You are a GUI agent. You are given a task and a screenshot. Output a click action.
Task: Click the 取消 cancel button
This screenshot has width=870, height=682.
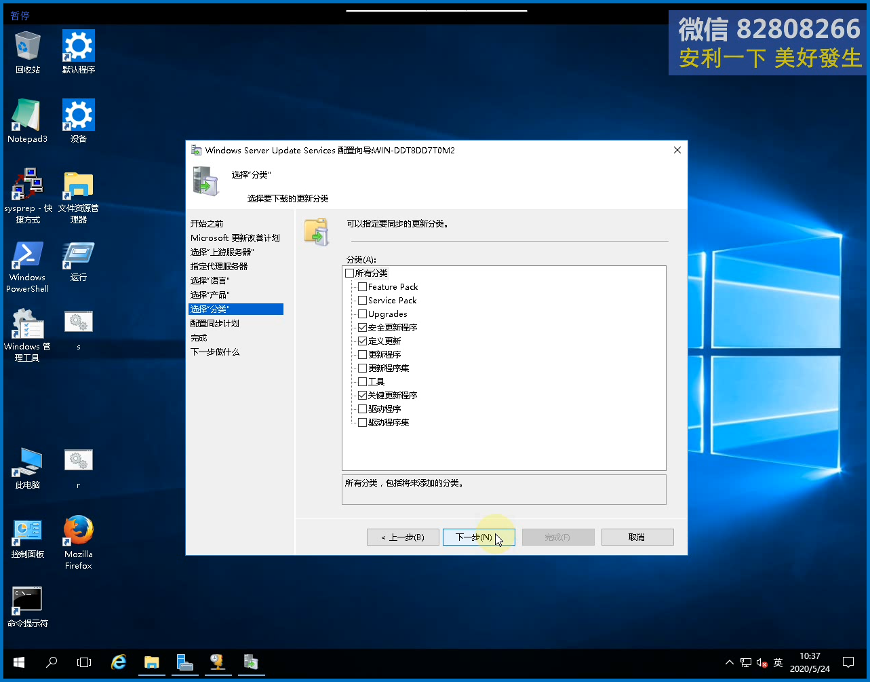coord(637,537)
